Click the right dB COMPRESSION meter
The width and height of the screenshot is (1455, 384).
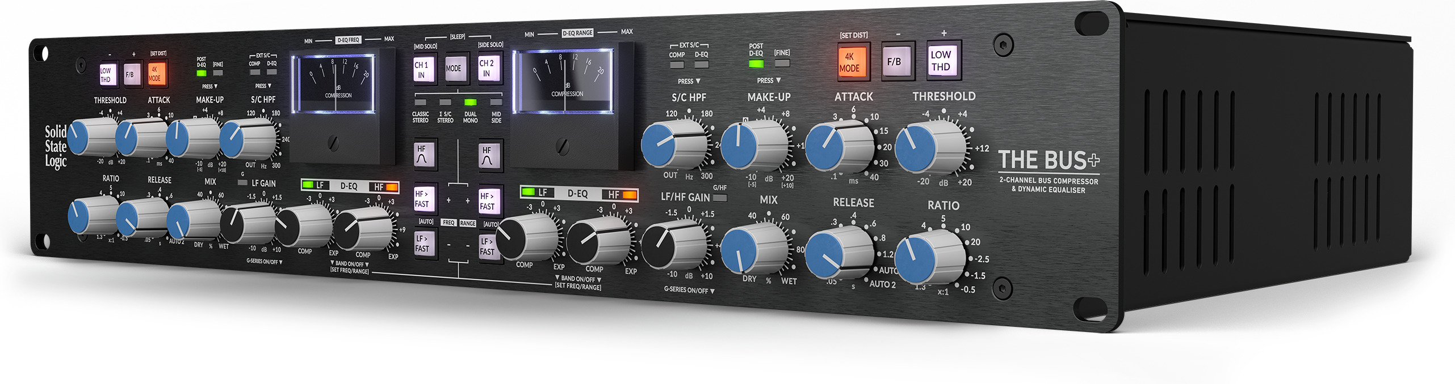[564, 81]
